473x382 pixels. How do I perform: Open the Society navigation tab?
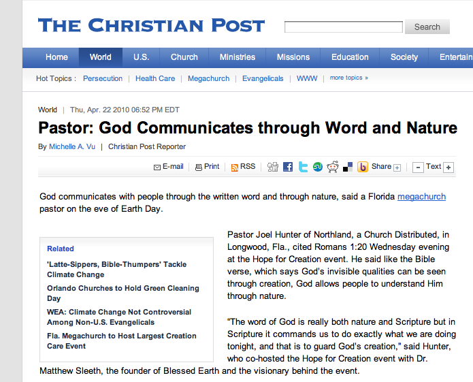[404, 57]
